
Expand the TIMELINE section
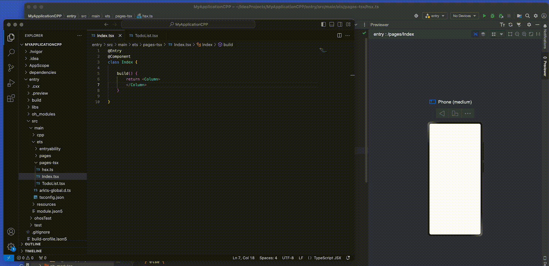(x=33, y=251)
